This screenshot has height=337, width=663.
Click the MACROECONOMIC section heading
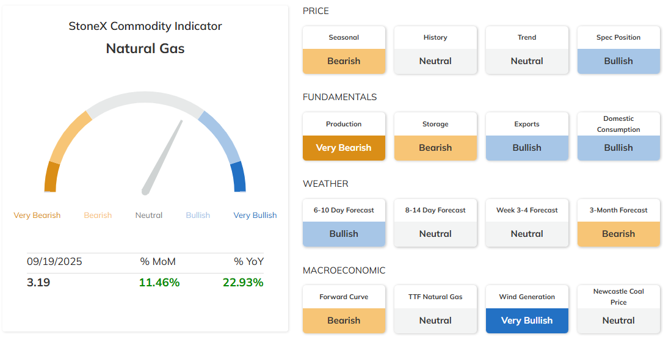tap(344, 270)
